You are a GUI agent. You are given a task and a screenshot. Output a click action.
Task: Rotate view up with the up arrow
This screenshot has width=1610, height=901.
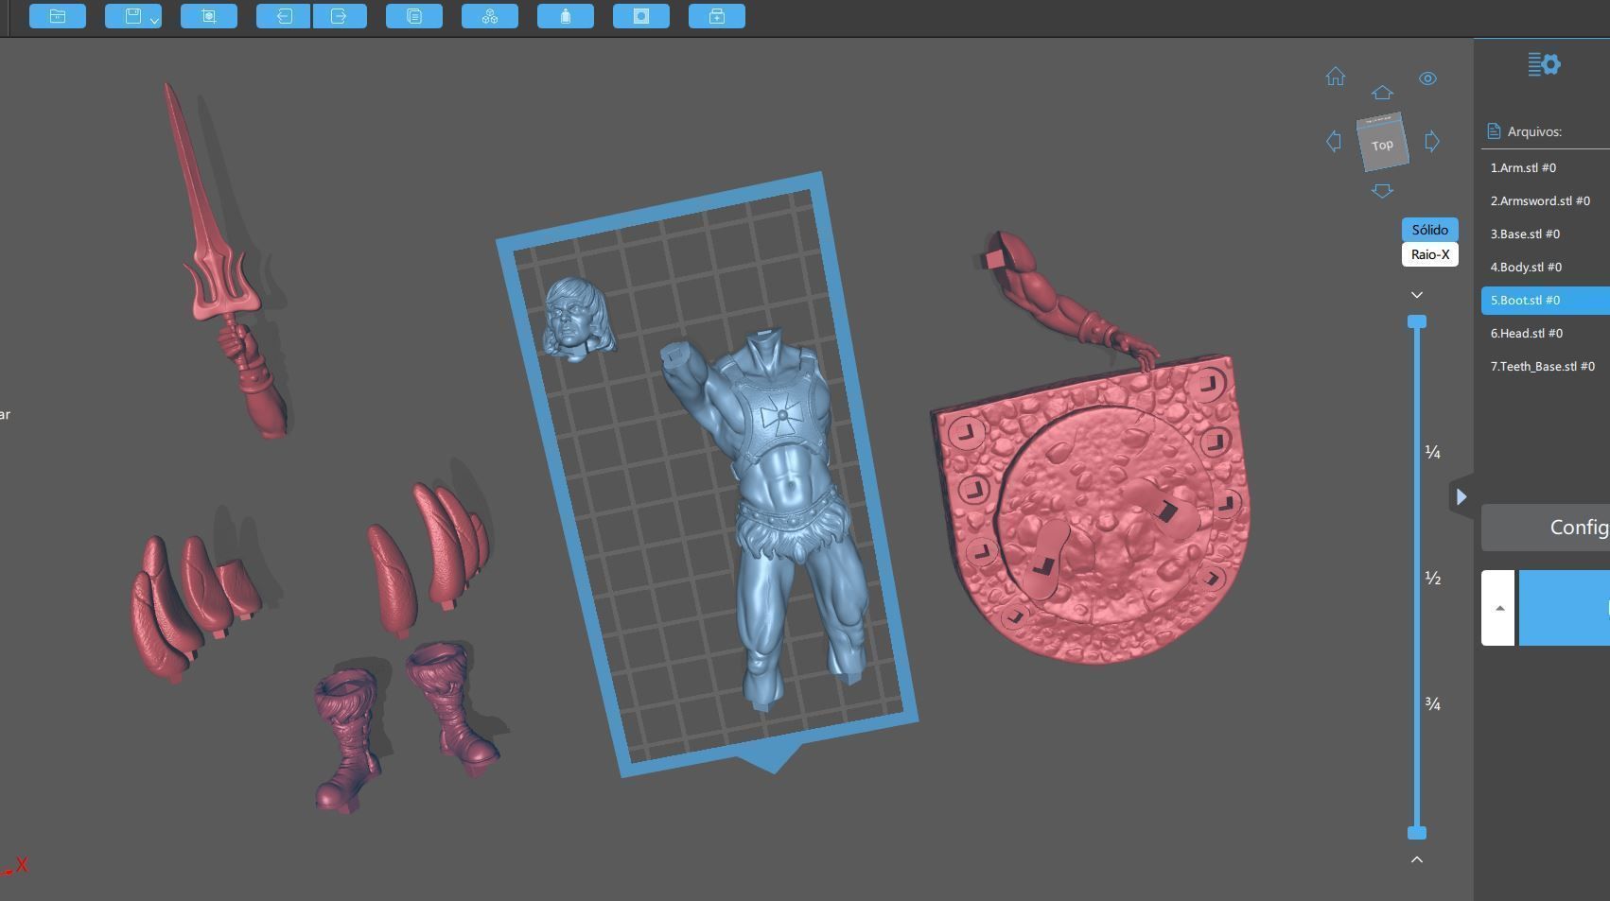point(1382,93)
